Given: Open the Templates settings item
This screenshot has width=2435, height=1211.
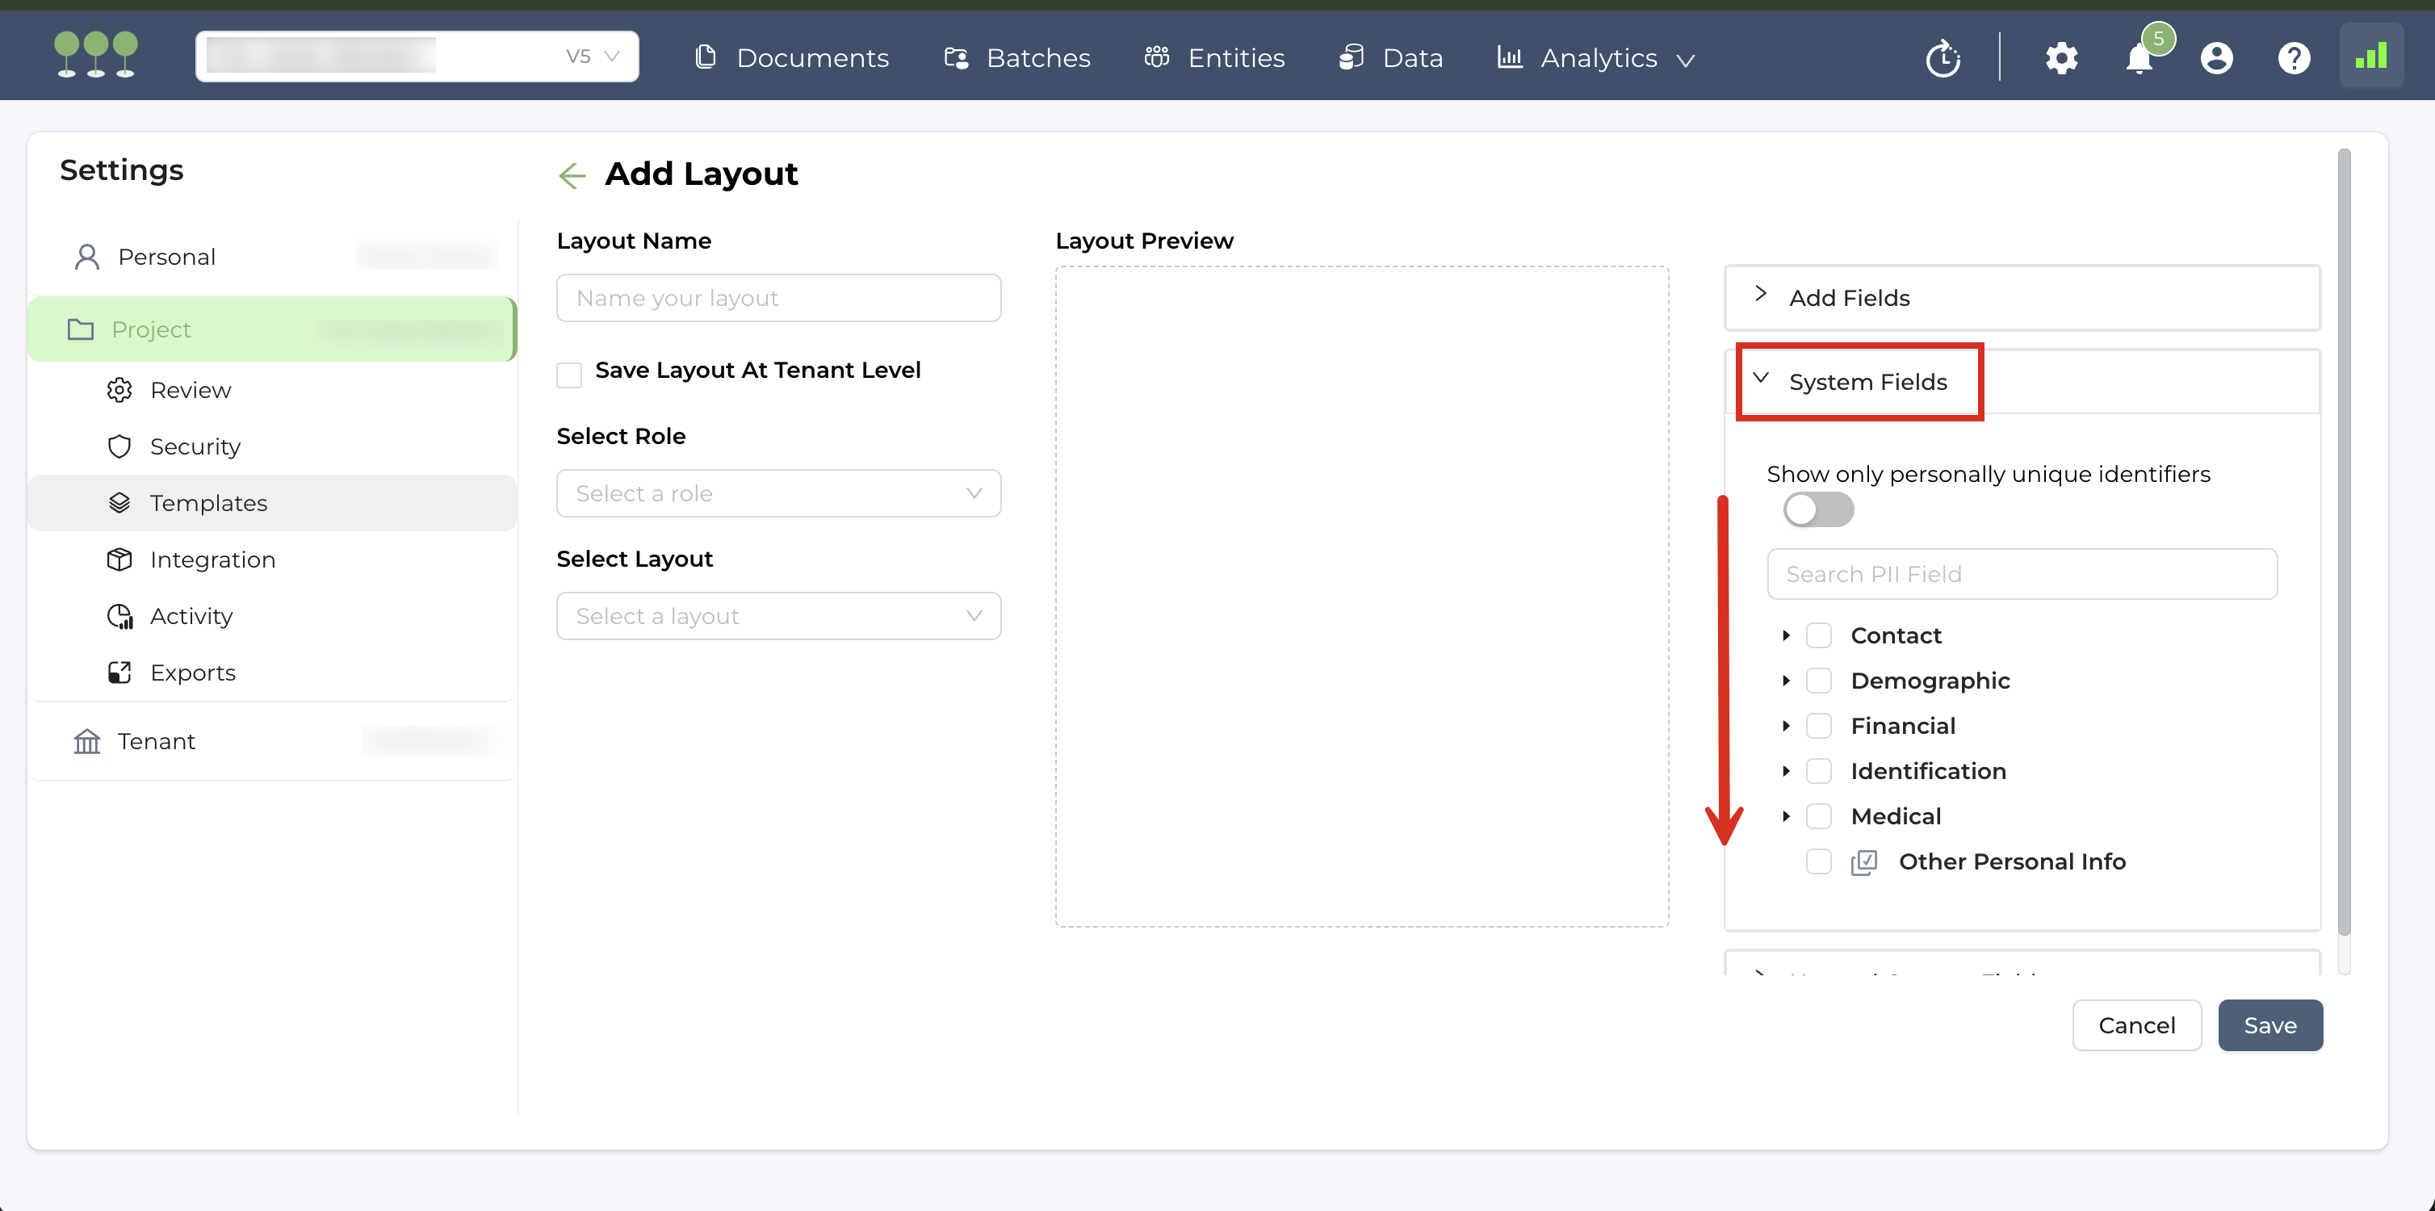Looking at the screenshot, I should tap(208, 503).
